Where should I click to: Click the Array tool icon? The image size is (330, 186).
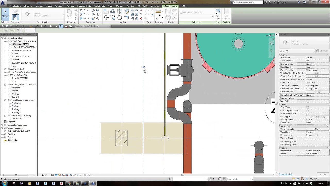133,14
